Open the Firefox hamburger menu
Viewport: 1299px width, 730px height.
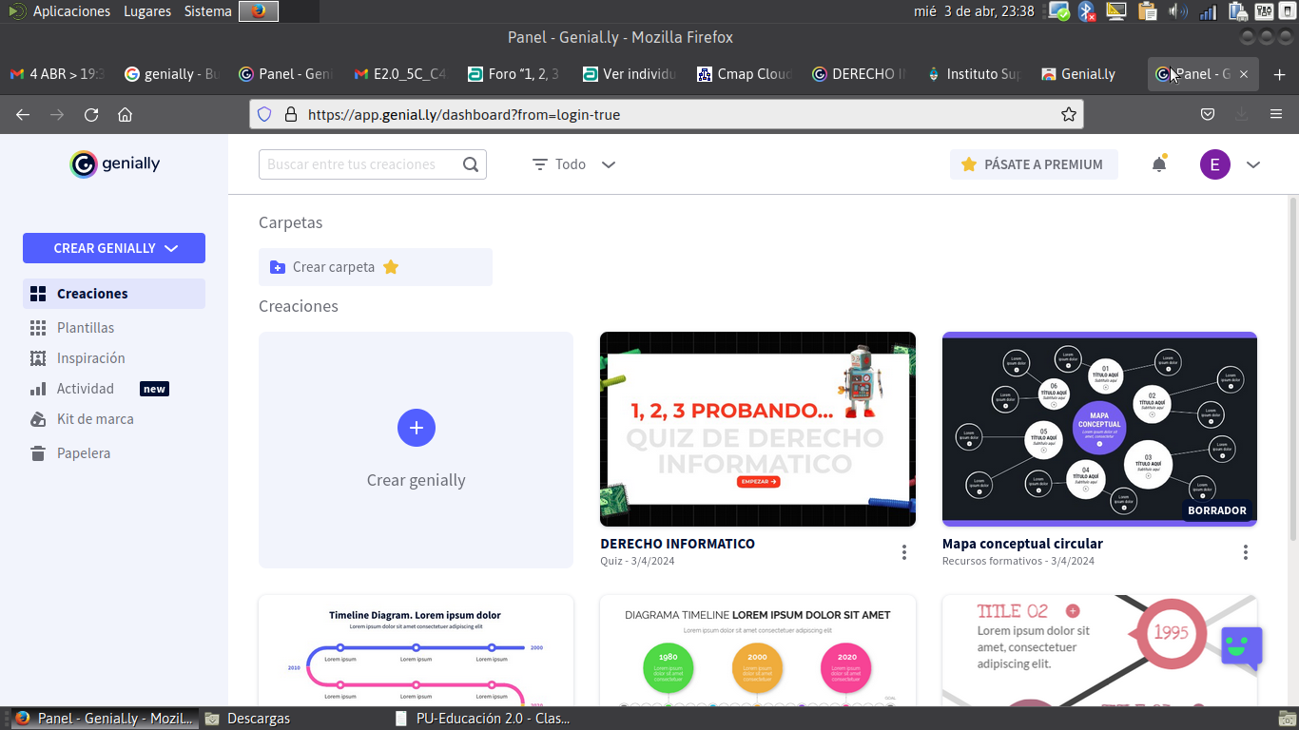[x=1276, y=114]
